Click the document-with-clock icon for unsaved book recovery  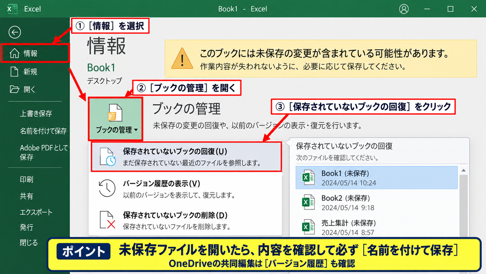coord(108,157)
